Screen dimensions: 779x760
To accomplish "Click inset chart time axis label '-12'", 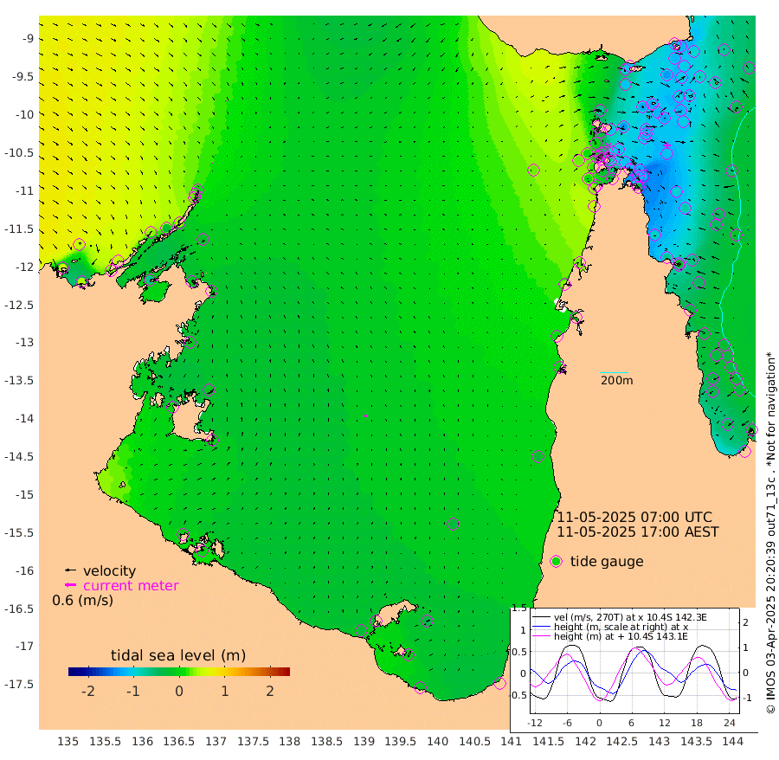I will [x=535, y=723].
